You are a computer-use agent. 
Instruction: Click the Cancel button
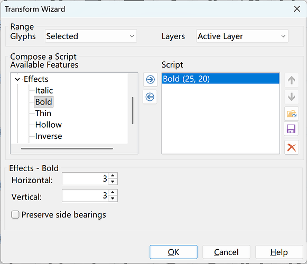pos(226,252)
